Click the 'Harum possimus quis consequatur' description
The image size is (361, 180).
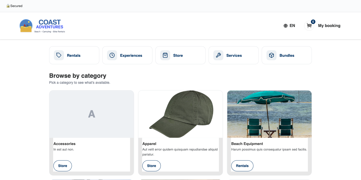click(269, 149)
